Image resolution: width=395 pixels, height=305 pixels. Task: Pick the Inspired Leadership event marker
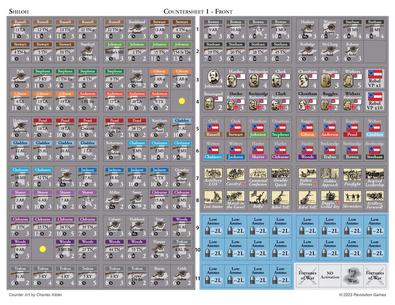[375, 177]
